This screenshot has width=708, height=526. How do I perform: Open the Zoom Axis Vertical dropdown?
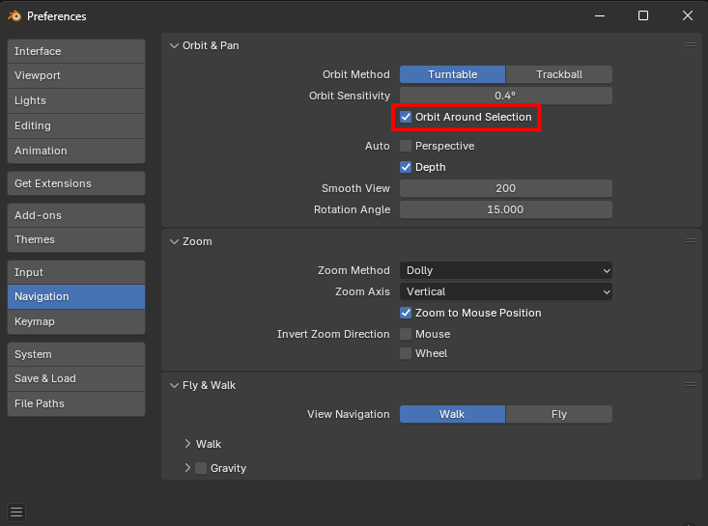[x=506, y=291]
